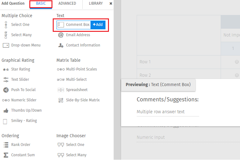
Task: Switch to the BASIC tab
Action: pyautogui.click(x=41, y=3)
